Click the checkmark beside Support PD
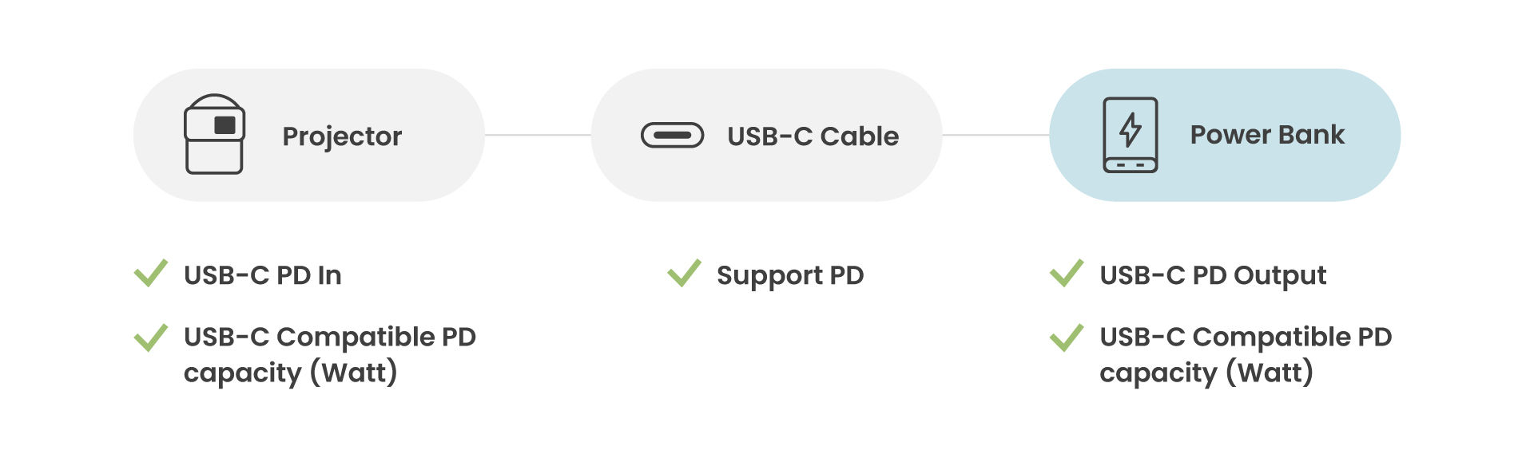Image resolution: width=1534 pixels, height=462 pixels. (x=684, y=274)
